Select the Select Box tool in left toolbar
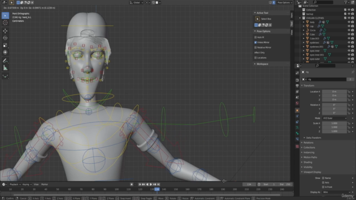The width and height of the screenshot is (356, 200). 5,16
